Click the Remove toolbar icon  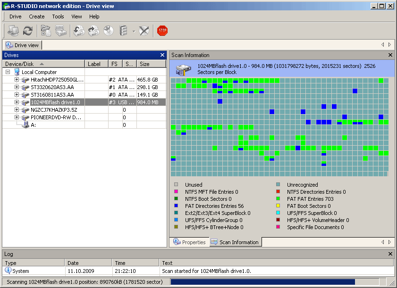coord(144,31)
